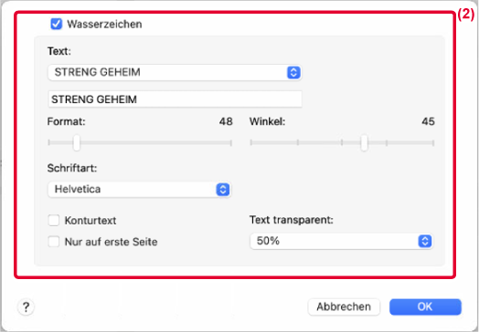479x332 pixels.
Task: Click the Format slider handle
Action: [x=77, y=142]
